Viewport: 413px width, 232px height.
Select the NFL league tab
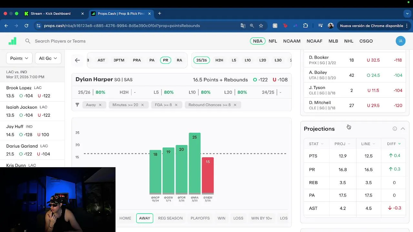[x=273, y=41]
